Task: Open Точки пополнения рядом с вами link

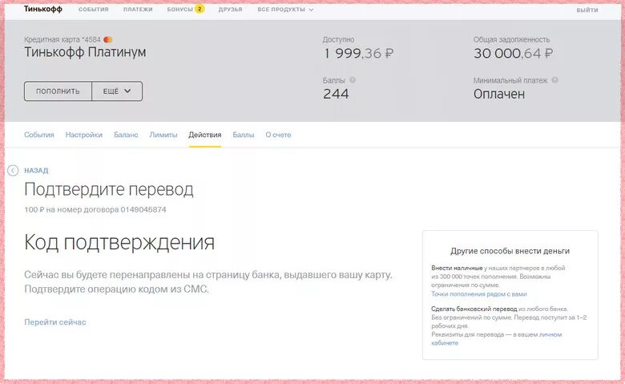Action: (479, 294)
